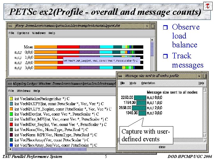Viewport: 214px width, 160px height.
Task: Click the Message size window menu icon
Action: (120, 76)
